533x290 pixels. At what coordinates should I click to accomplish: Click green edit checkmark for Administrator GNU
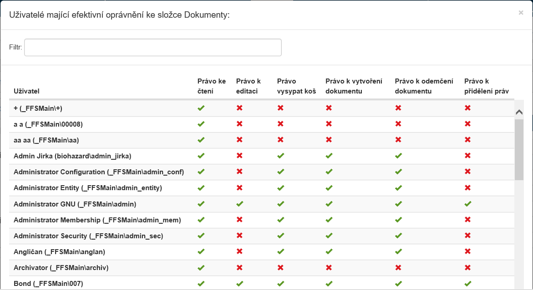pos(239,204)
